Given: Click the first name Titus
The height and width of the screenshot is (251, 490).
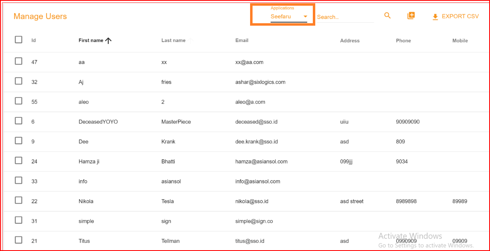Looking at the screenshot, I should coord(85,241).
